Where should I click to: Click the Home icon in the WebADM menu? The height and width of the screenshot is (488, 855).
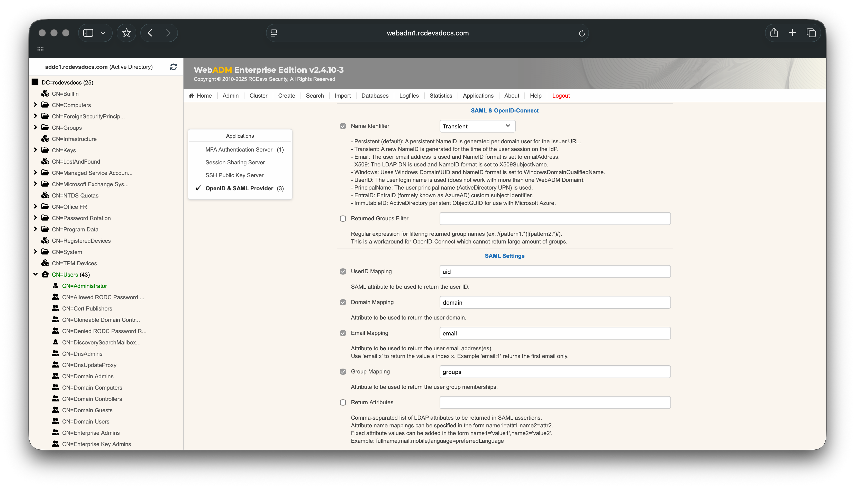192,96
